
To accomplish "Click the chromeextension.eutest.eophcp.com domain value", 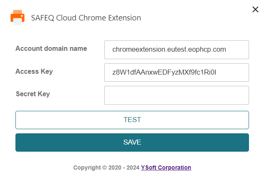I will tap(169, 50).
